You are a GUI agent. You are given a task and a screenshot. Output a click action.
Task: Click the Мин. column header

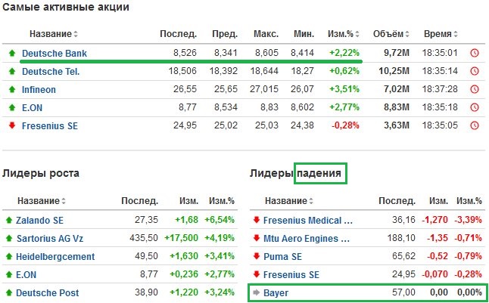click(x=304, y=34)
